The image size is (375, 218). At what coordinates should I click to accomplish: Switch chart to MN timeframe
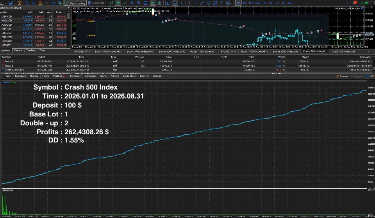click(290, 3)
